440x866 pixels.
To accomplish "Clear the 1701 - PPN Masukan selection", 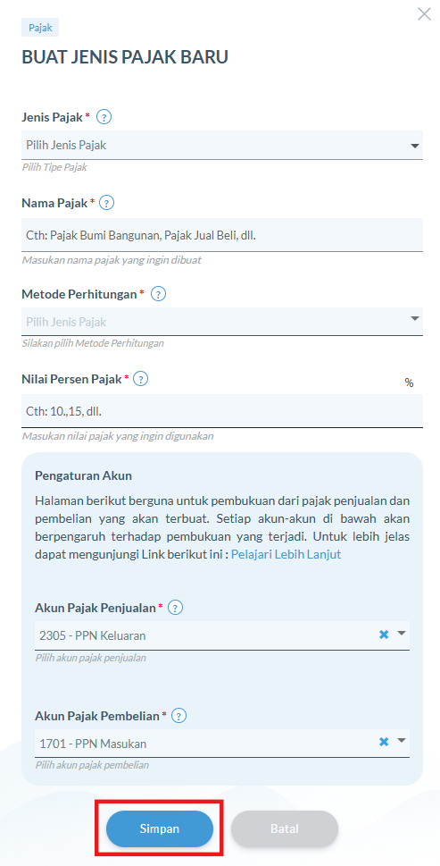I will point(384,742).
